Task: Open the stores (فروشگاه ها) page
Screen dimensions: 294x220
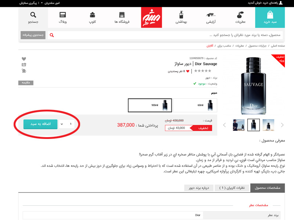Action: pyautogui.click(x=122, y=17)
